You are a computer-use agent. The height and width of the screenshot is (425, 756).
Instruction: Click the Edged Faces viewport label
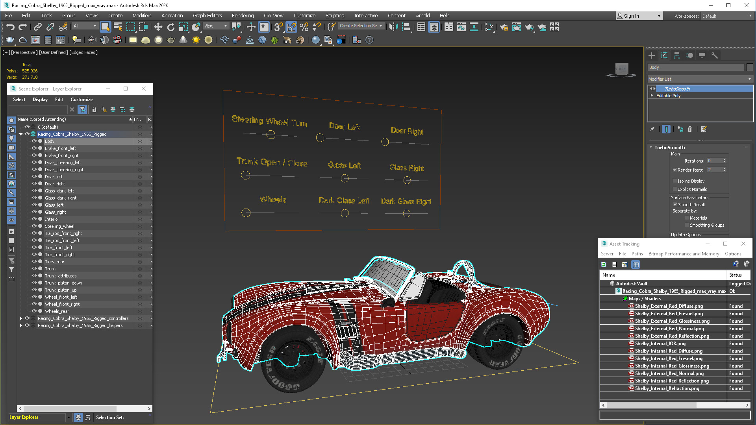[83, 52]
